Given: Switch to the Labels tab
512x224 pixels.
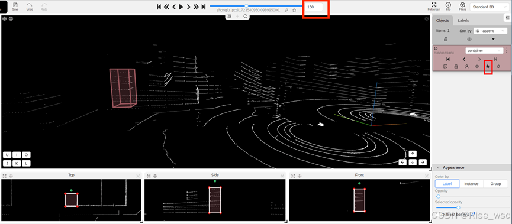Looking at the screenshot, I should click(x=463, y=20).
